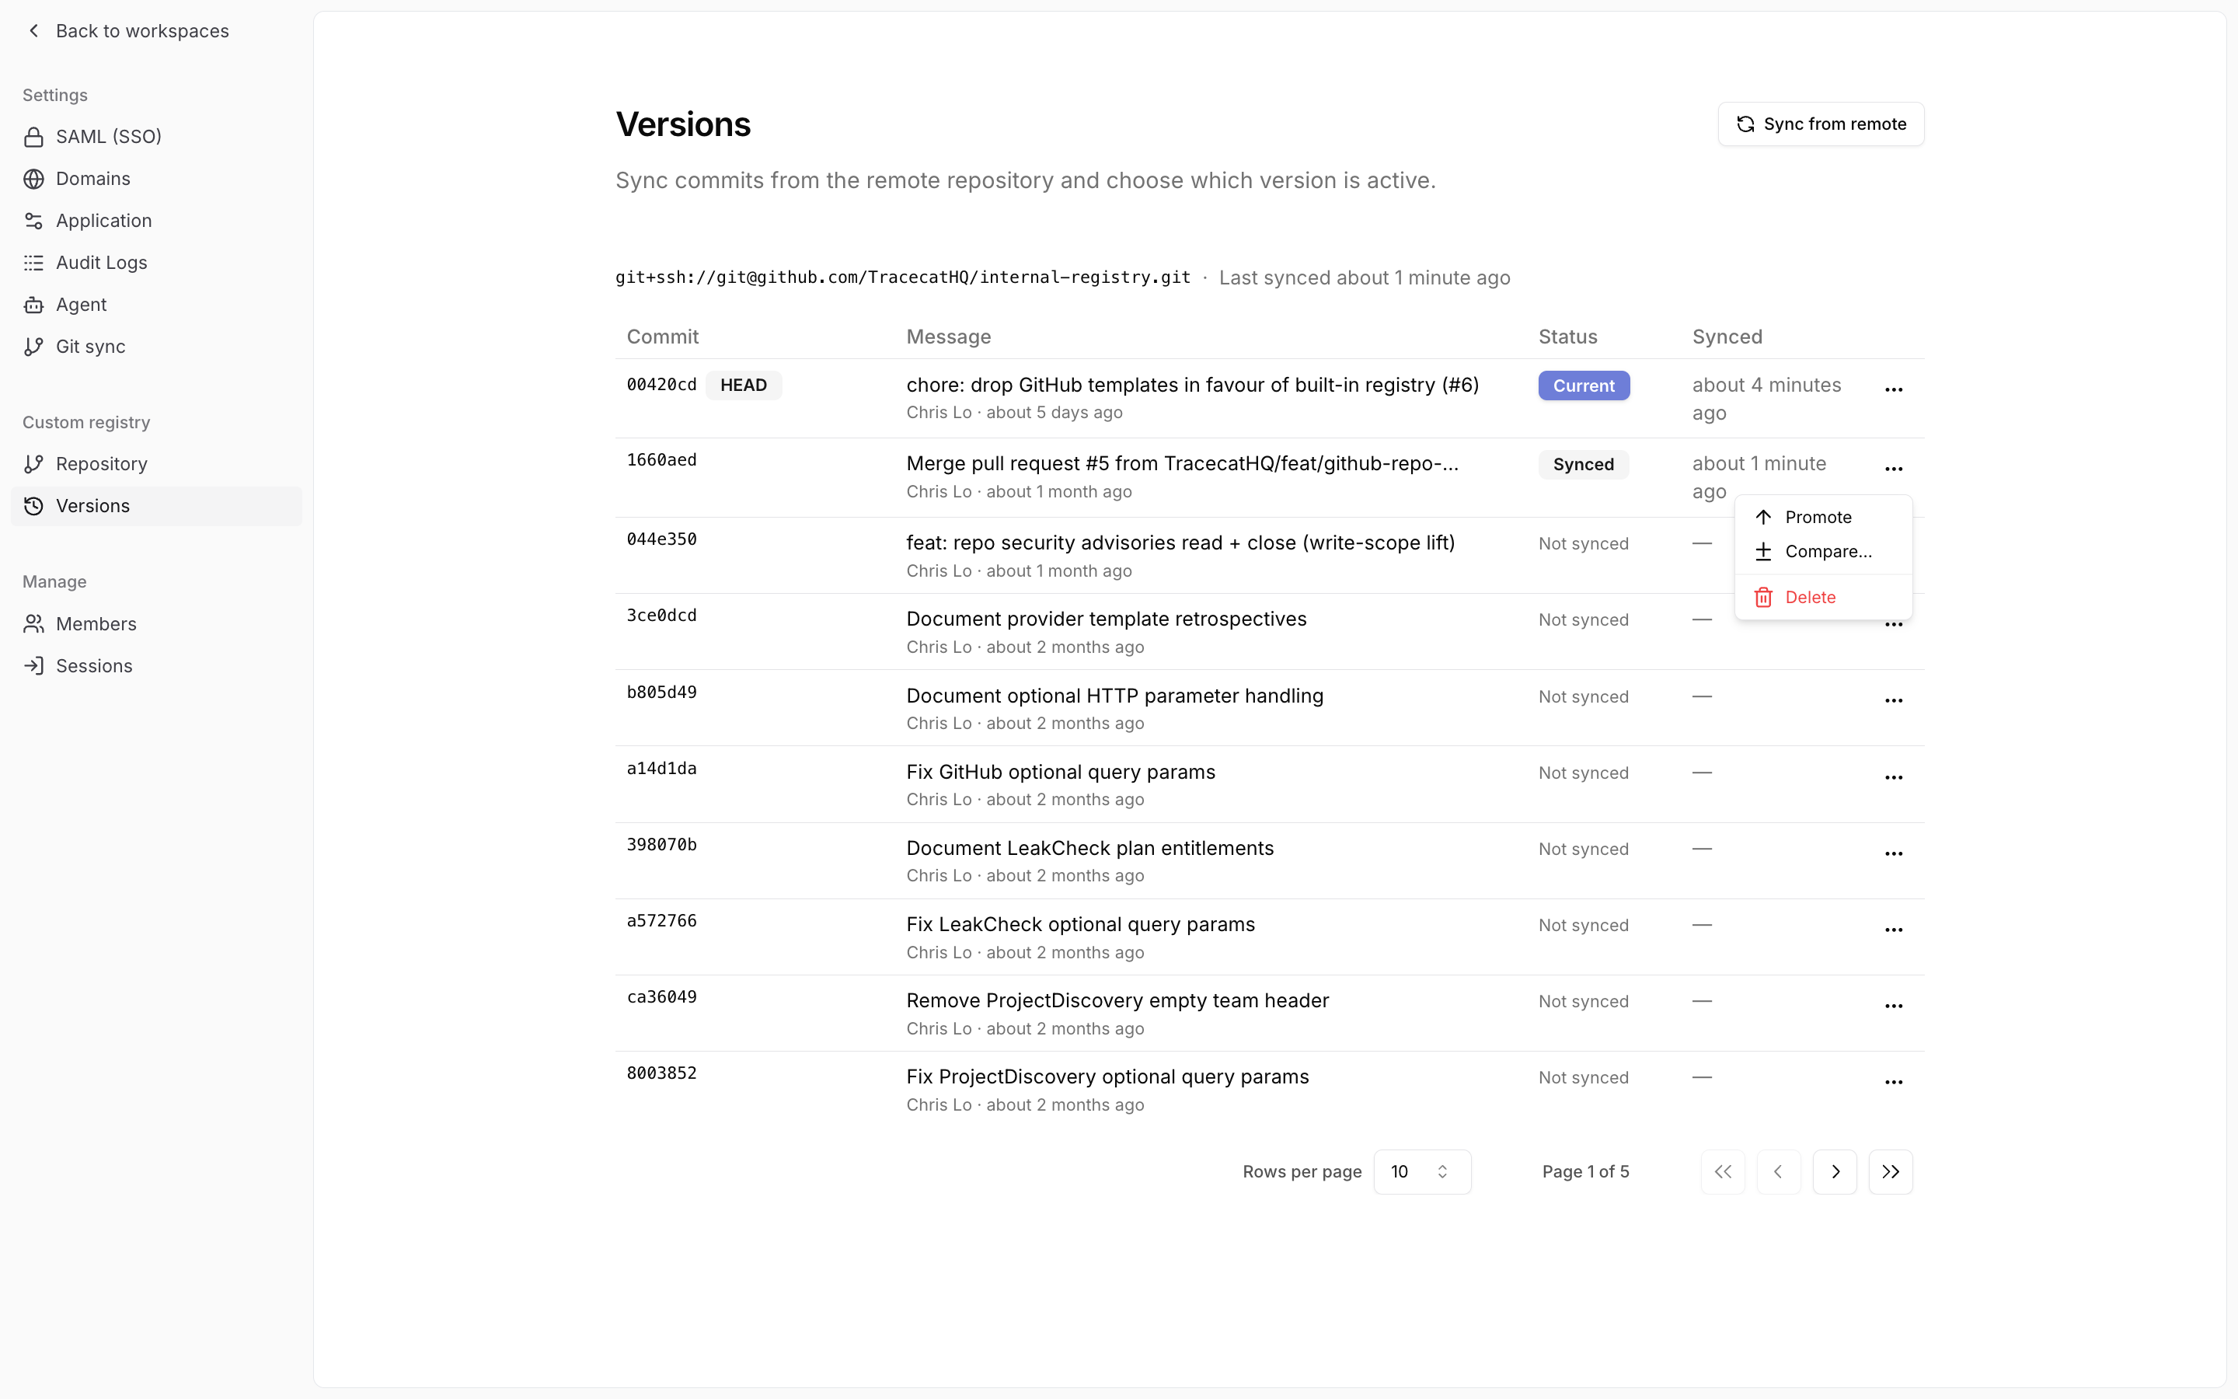Click the 'Page 1 of 5' indicator

click(x=1585, y=1171)
